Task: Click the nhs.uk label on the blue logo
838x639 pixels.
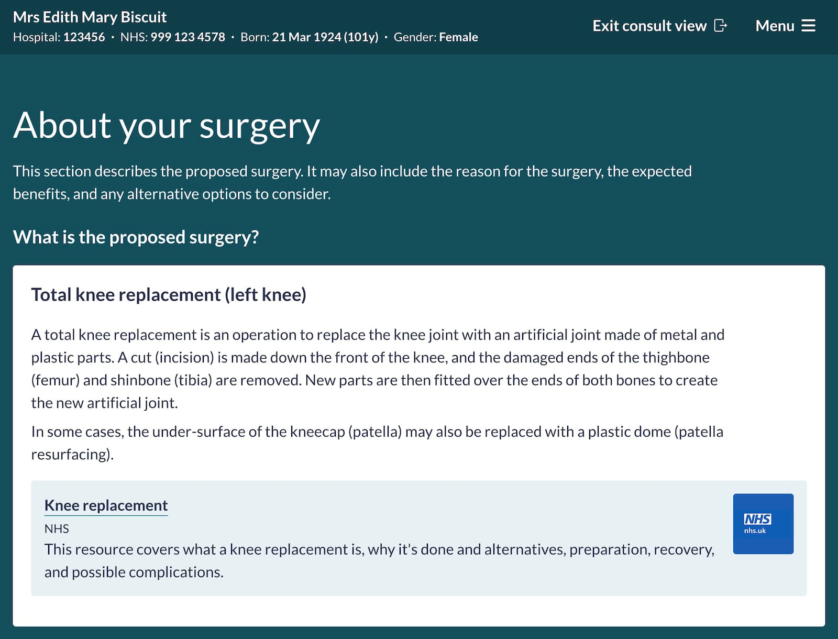Action: (755, 531)
